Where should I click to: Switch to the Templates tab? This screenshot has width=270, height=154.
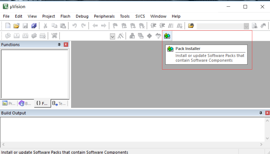coord(59,103)
